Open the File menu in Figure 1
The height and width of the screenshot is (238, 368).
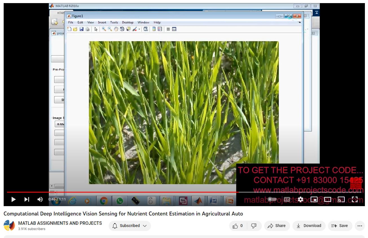[71, 23]
